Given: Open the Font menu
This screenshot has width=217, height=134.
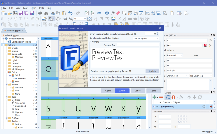Looking at the screenshot, I should 25,8.
